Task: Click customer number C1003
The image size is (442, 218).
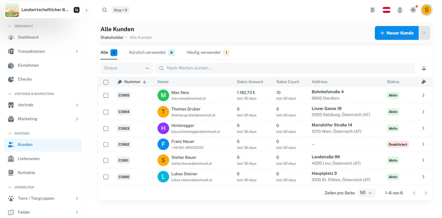Action: (x=124, y=128)
